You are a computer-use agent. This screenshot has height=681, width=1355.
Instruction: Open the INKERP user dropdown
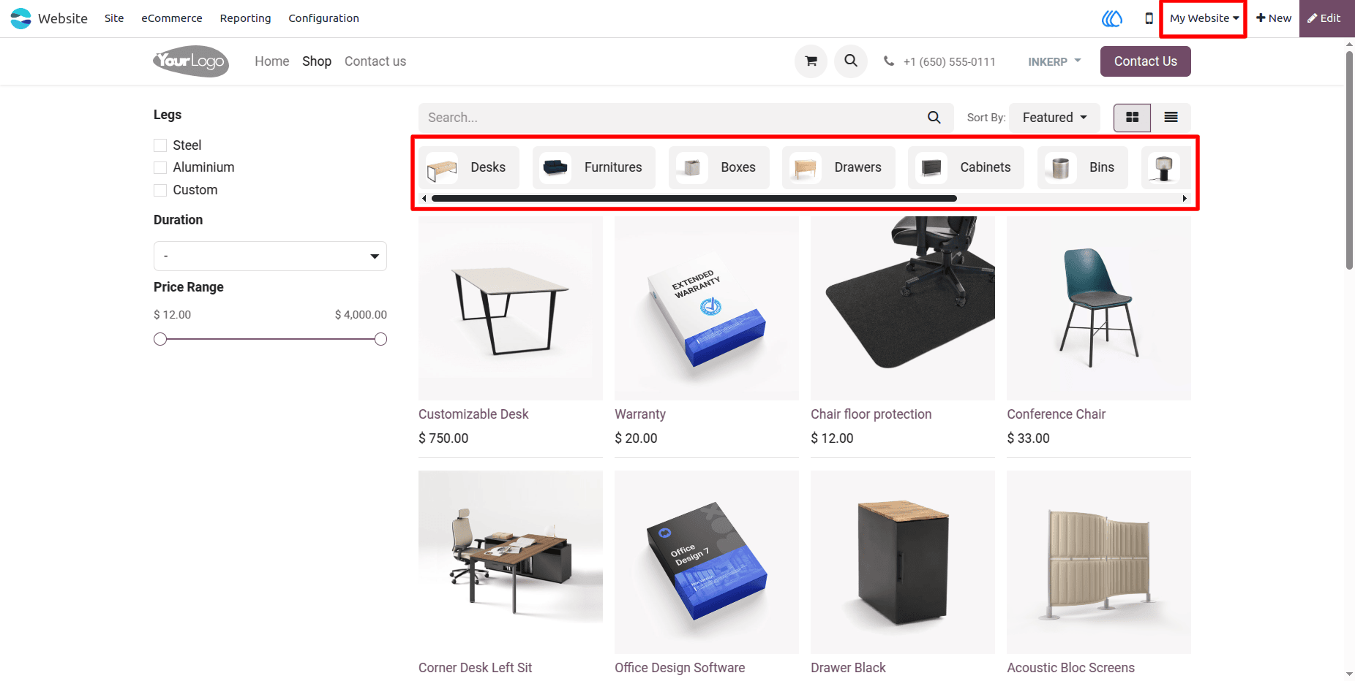coord(1054,61)
